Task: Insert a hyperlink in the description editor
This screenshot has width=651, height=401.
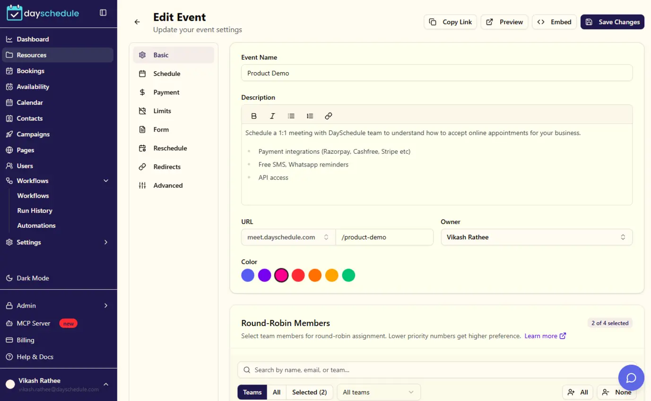Action: [x=329, y=116]
